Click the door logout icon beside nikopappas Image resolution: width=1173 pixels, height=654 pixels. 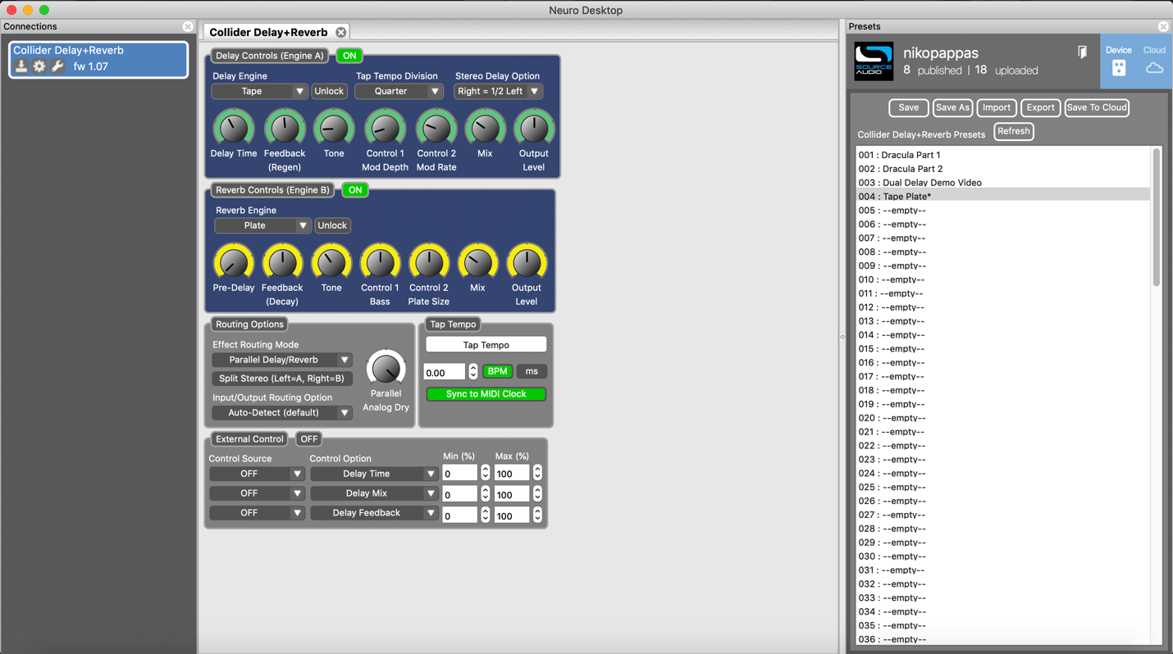click(x=1082, y=52)
